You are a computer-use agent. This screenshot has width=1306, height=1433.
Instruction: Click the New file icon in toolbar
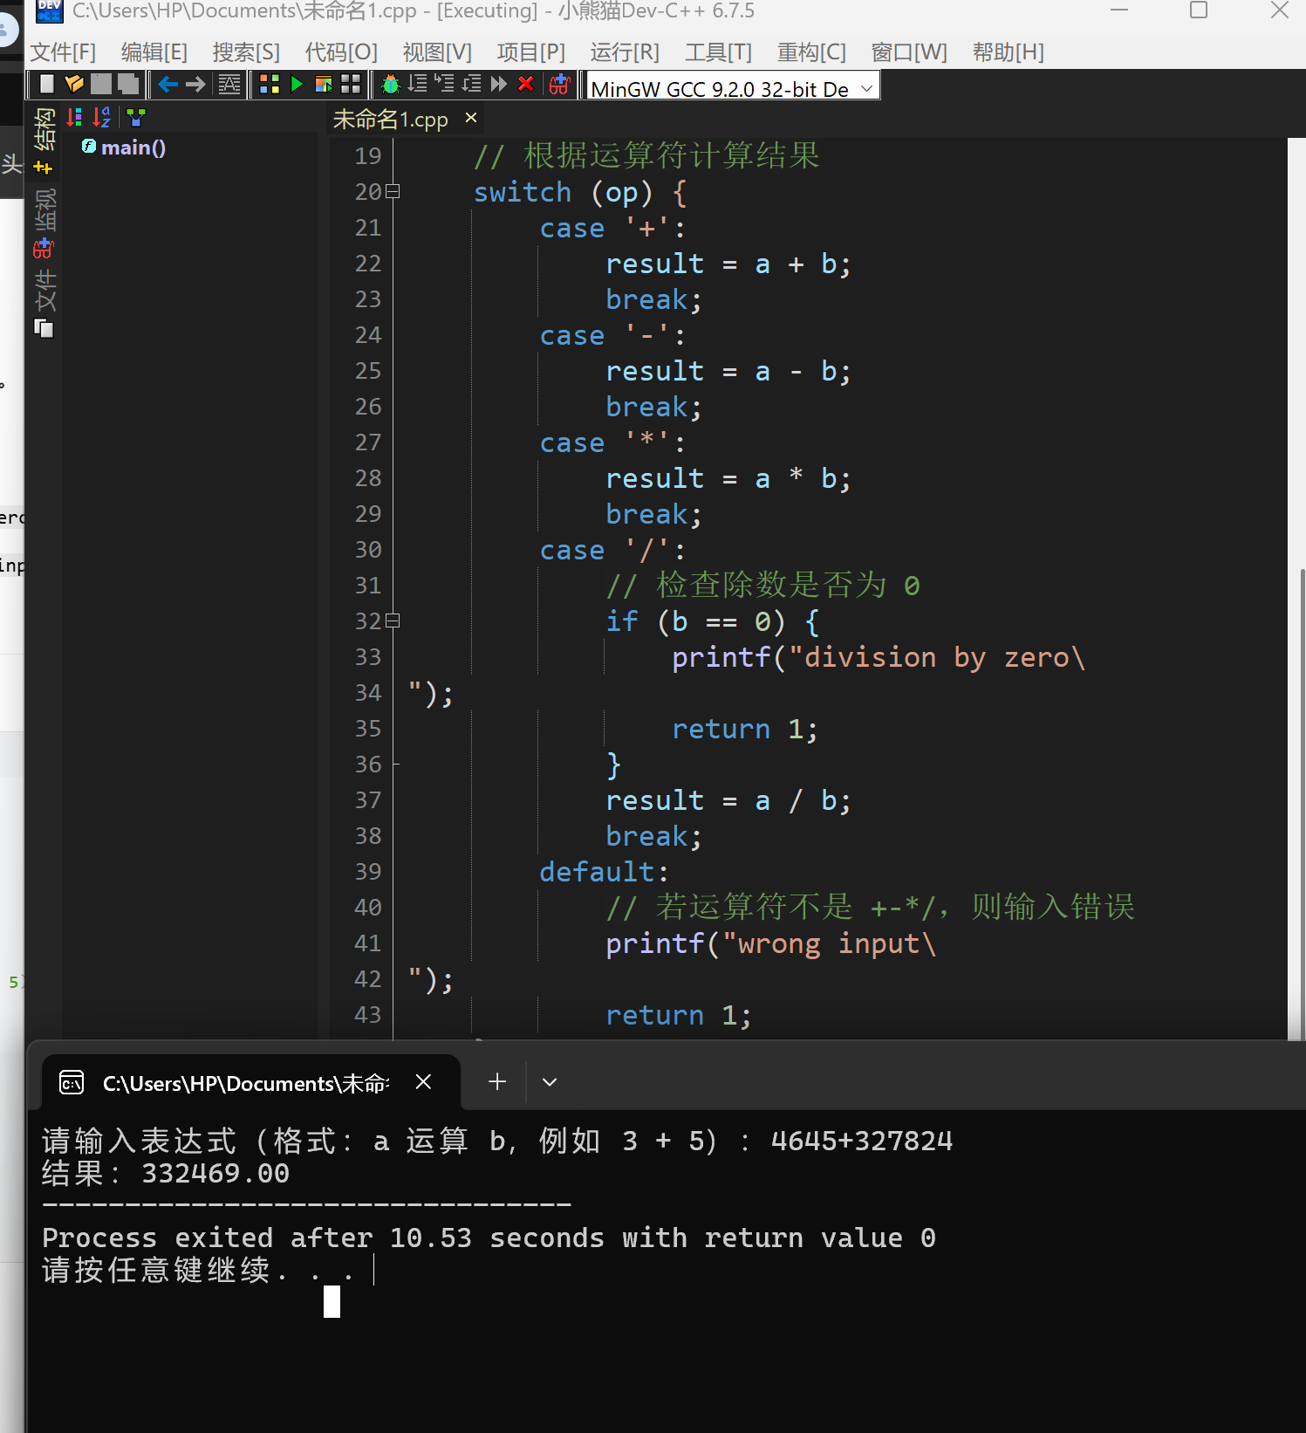coord(47,84)
